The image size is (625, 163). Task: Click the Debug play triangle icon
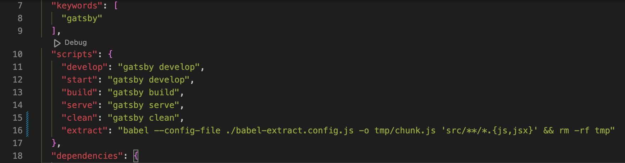[57, 43]
